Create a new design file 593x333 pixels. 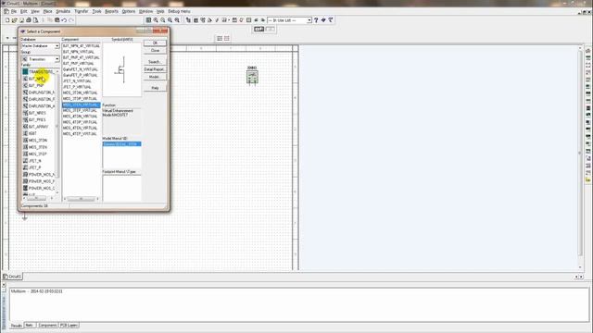(7, 20)
